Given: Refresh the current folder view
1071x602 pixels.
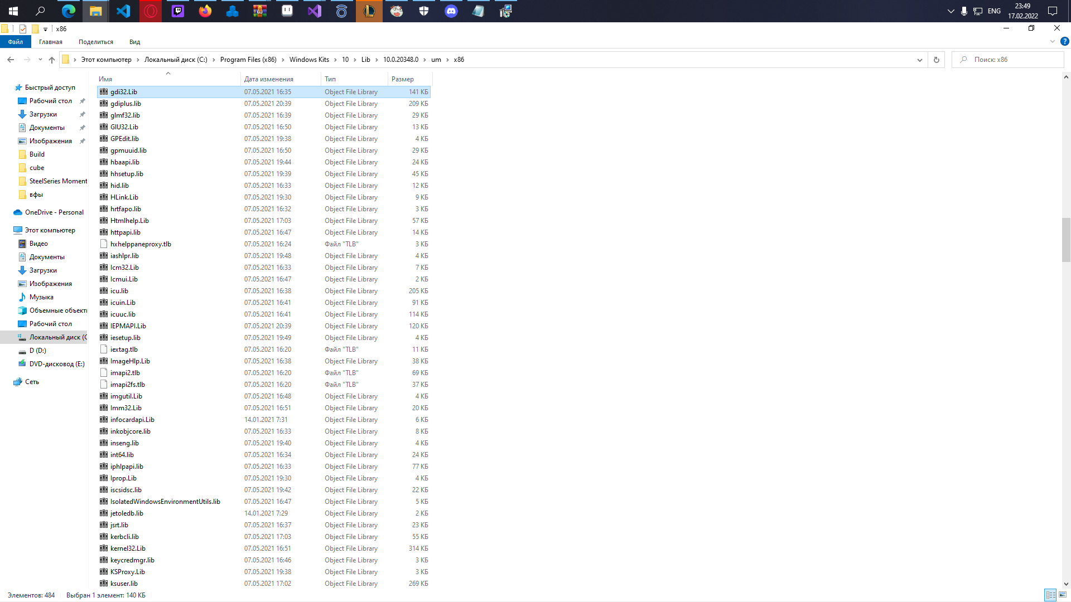Looking at the screenshot, I should pos(937,60).
